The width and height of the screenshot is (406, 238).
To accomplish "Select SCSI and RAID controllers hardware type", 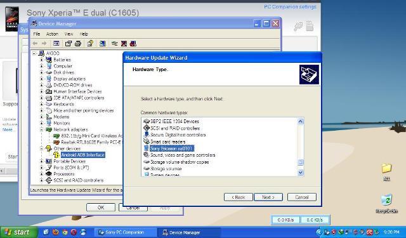I will (175, 128).
